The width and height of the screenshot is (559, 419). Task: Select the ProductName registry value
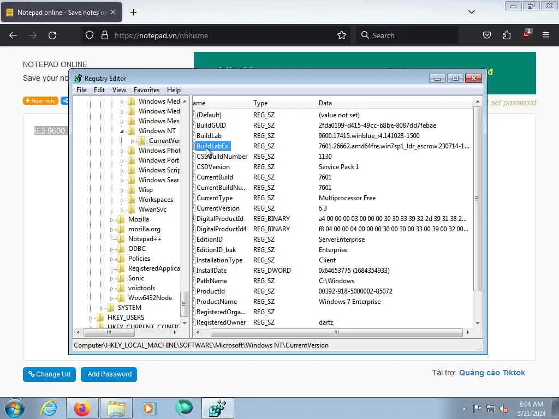tap(216, 302)
